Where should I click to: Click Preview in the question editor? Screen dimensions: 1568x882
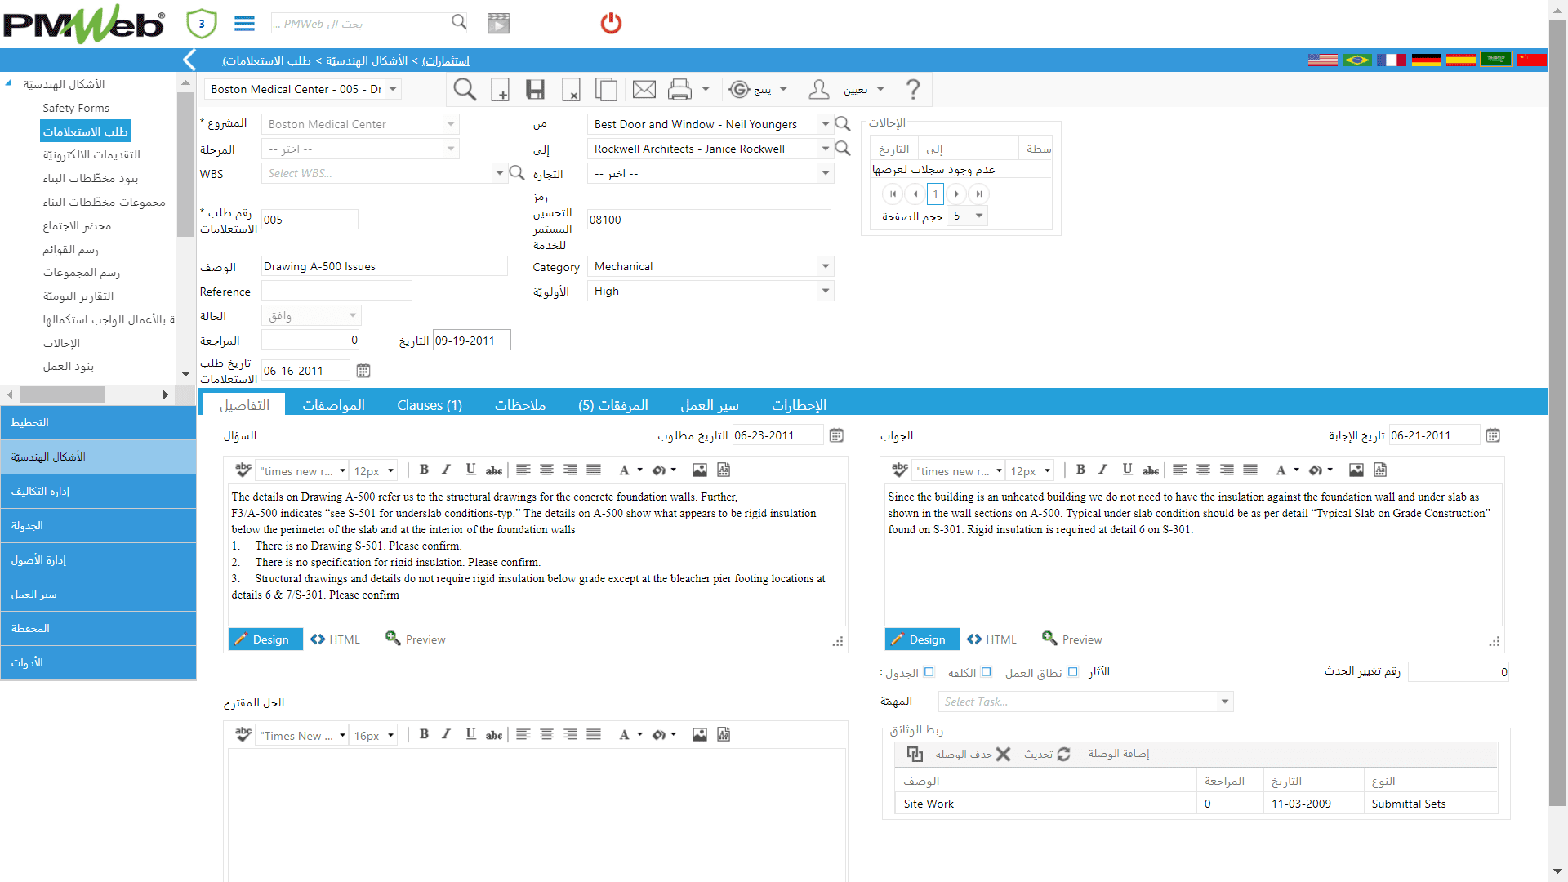(x=416, y=639)
